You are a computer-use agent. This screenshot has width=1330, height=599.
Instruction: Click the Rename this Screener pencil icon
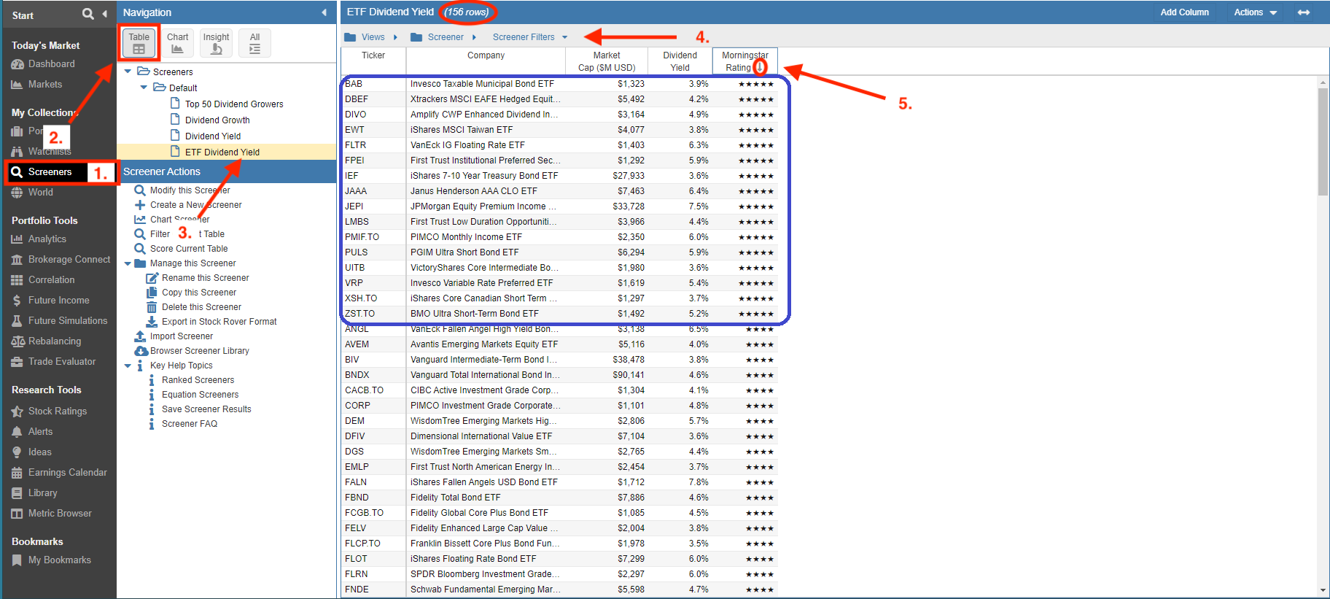pos(152,278)
